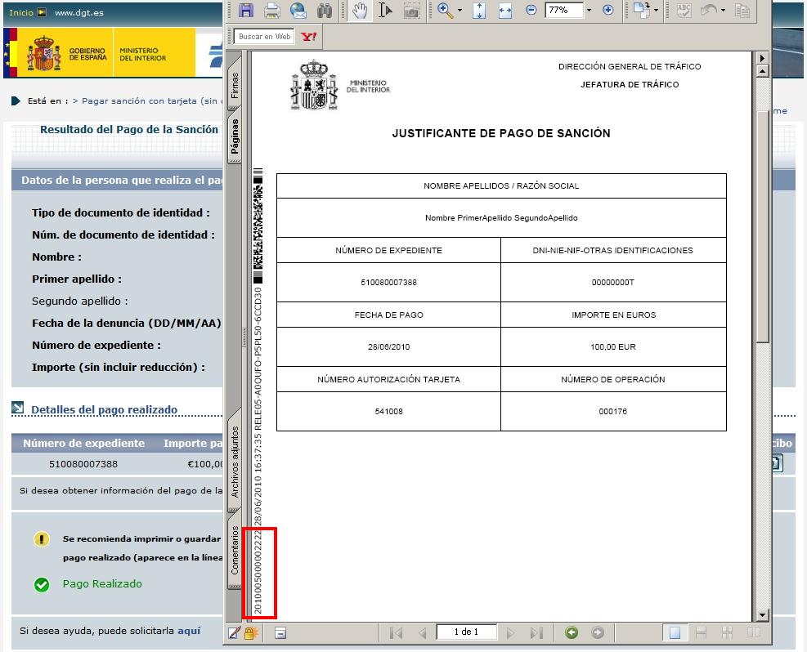The width and height of the screenshot is (807, 652).
Task: Click the copy pages icon in the toolbar
Action: (x=742, y=10)
